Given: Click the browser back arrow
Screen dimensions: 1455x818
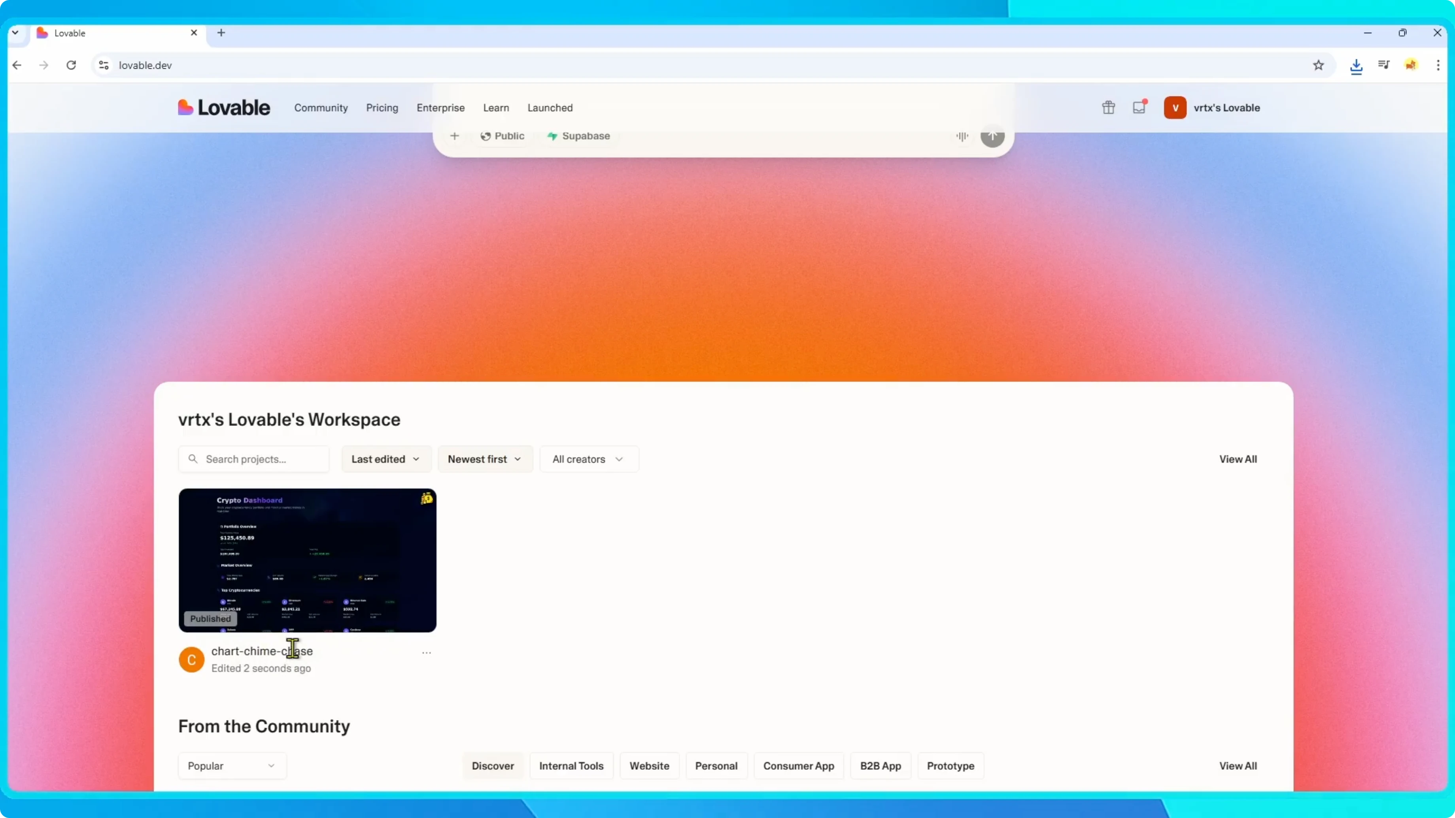Looking at the screenshot, I should pyautogui.click(x=17, y=65).
